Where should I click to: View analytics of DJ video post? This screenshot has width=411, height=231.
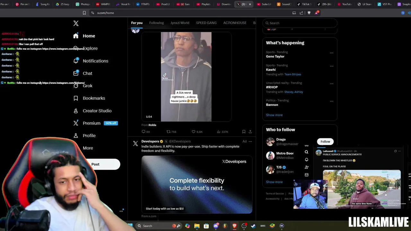click(x=223, y=132)
